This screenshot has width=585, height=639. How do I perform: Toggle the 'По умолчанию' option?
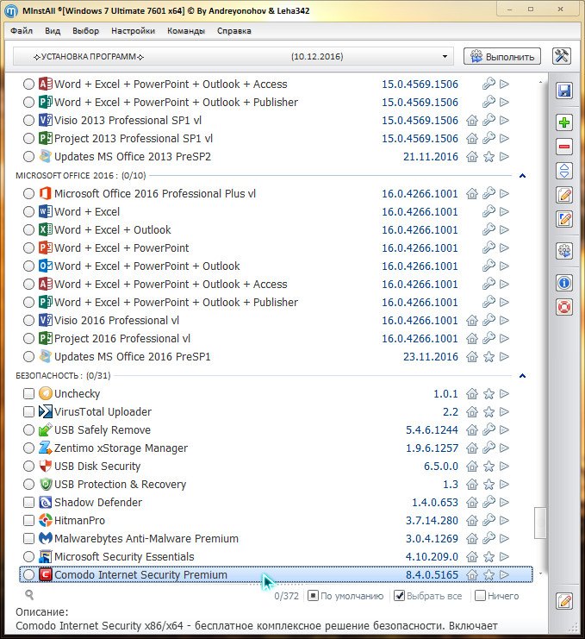313,596
